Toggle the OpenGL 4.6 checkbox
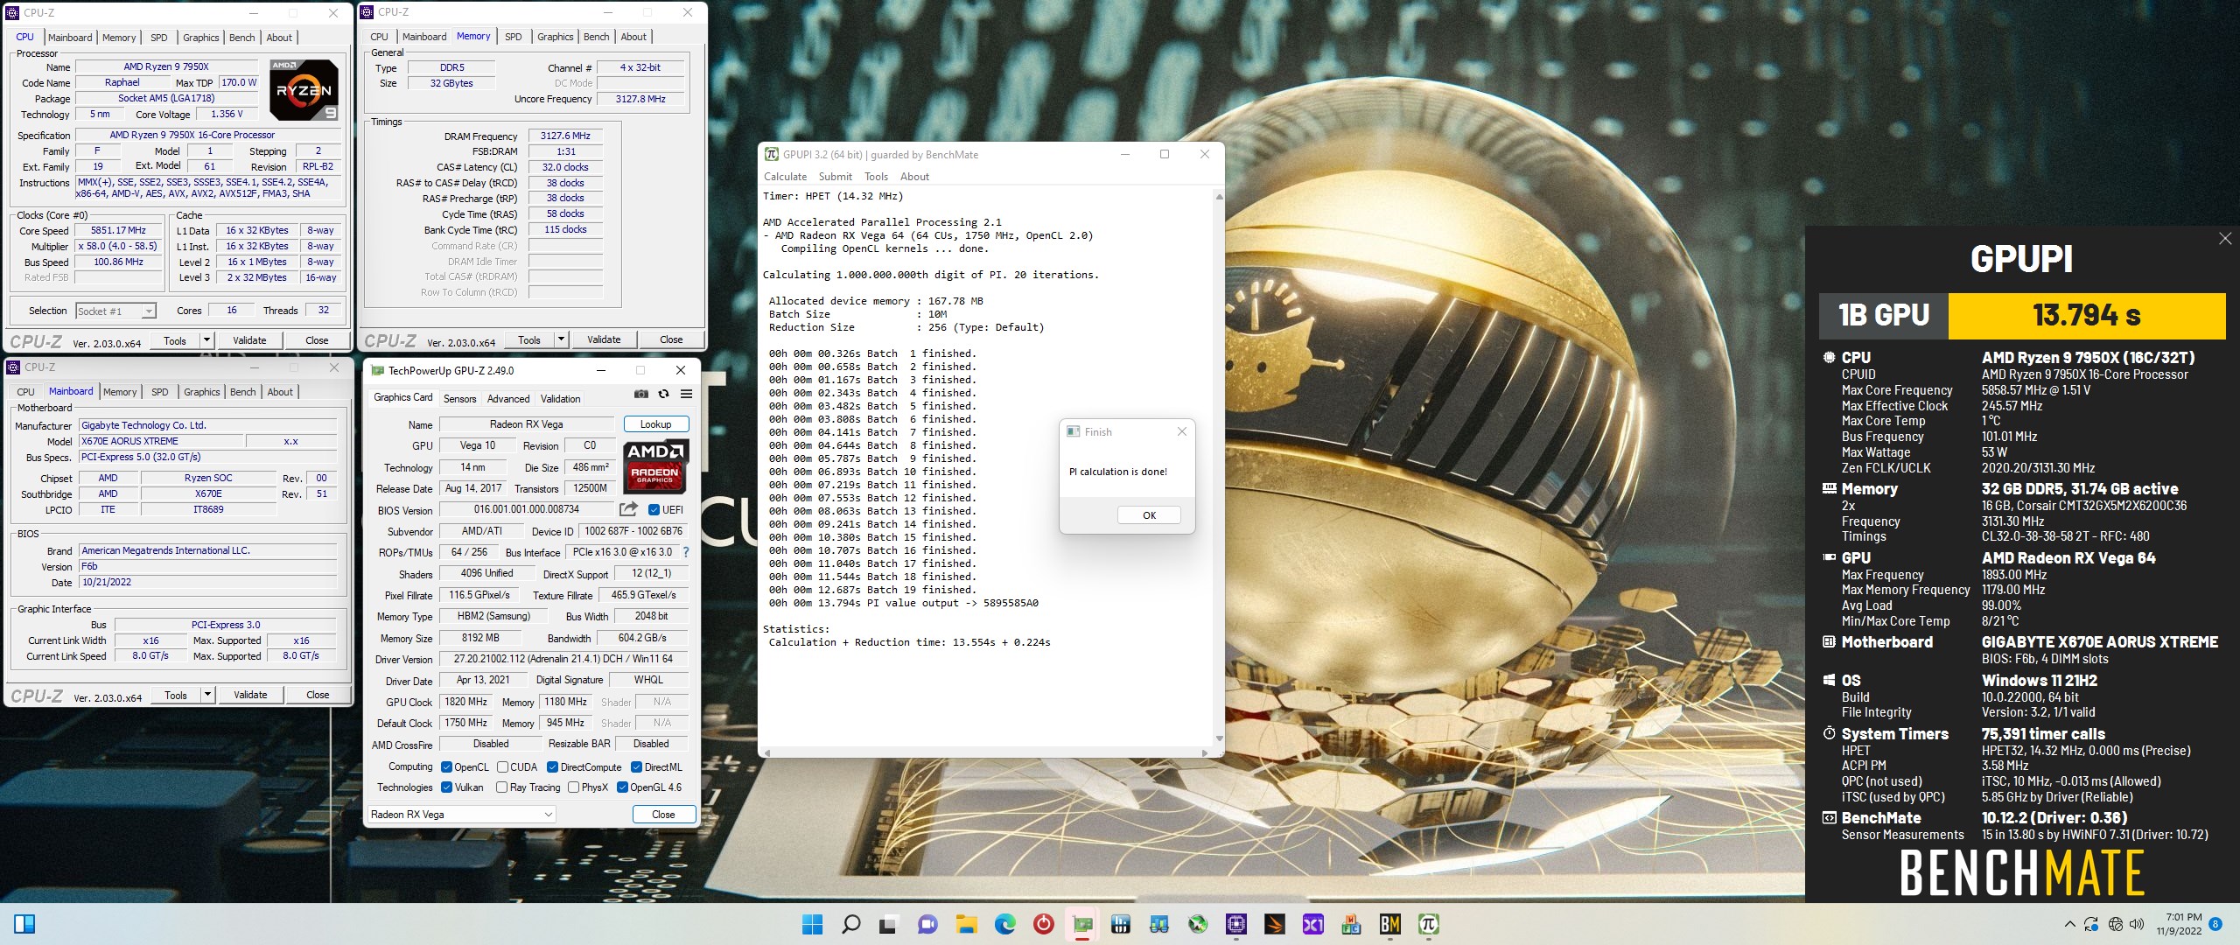The image size is (2240, 945). [622, 787]
